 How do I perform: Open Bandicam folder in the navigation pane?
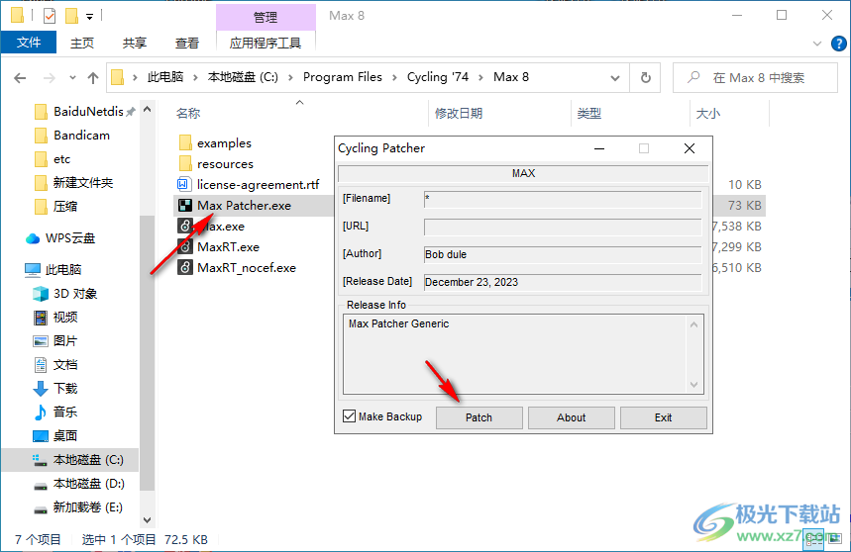(81, 136)
